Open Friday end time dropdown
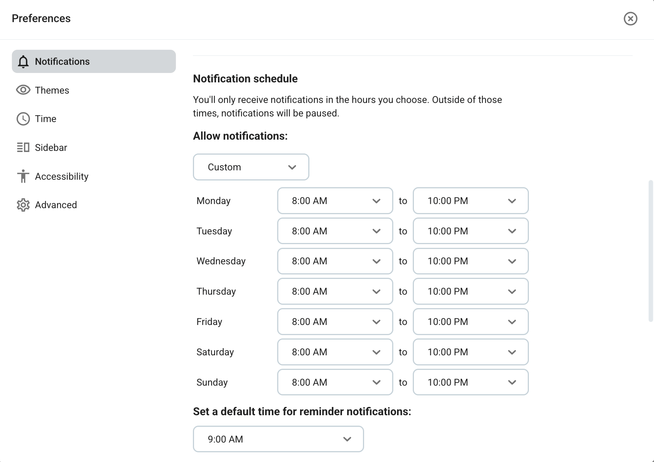Viewport: 654px width, 462px height. pyautogui.click(x=470, y=322)
